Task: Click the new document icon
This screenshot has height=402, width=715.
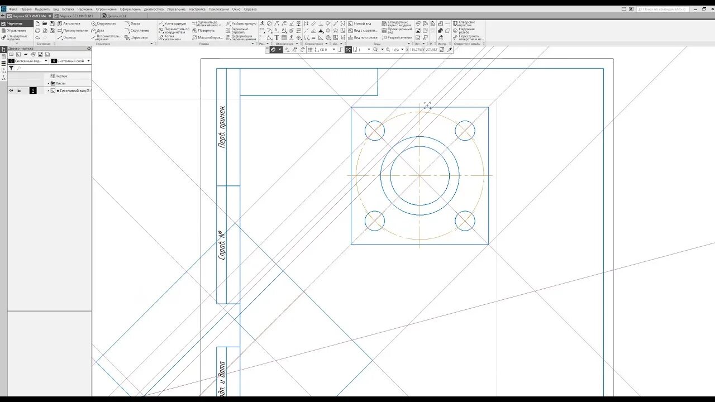Action: 37,23
